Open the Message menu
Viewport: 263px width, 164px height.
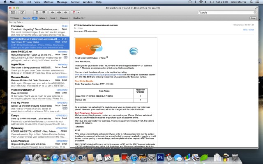(62, 2)
